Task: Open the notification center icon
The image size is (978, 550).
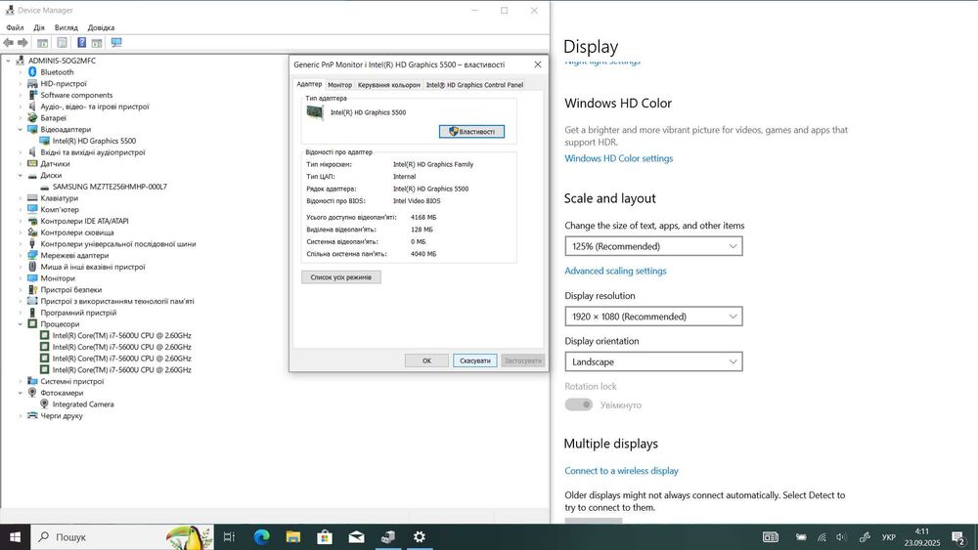Action: pyautogui.click(x=958, y=537)
